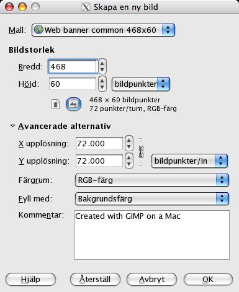Select landscape orientation icon
This screenshot has width=239, height=292.
coord(73,104)
